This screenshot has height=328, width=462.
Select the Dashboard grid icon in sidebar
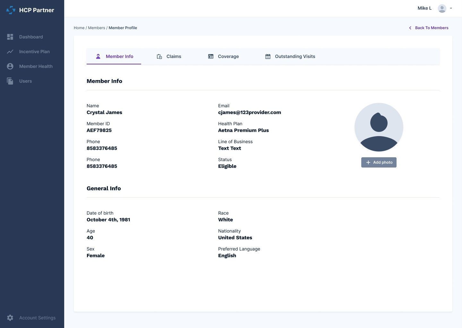pyautogui.click(x=10, y=37)
